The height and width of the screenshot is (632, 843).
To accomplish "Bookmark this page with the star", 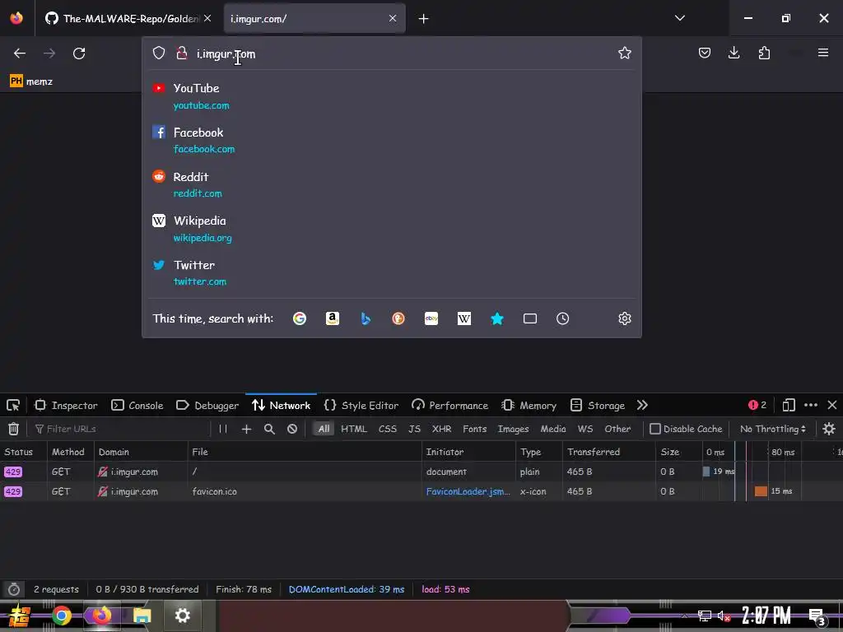I will [x=624, y=53].
